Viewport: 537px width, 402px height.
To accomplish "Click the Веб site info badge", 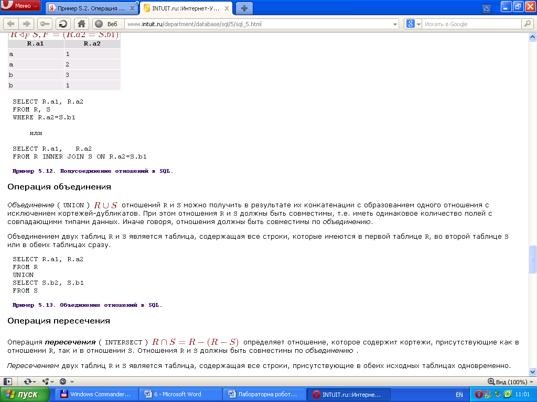I will tap(108, 24).
